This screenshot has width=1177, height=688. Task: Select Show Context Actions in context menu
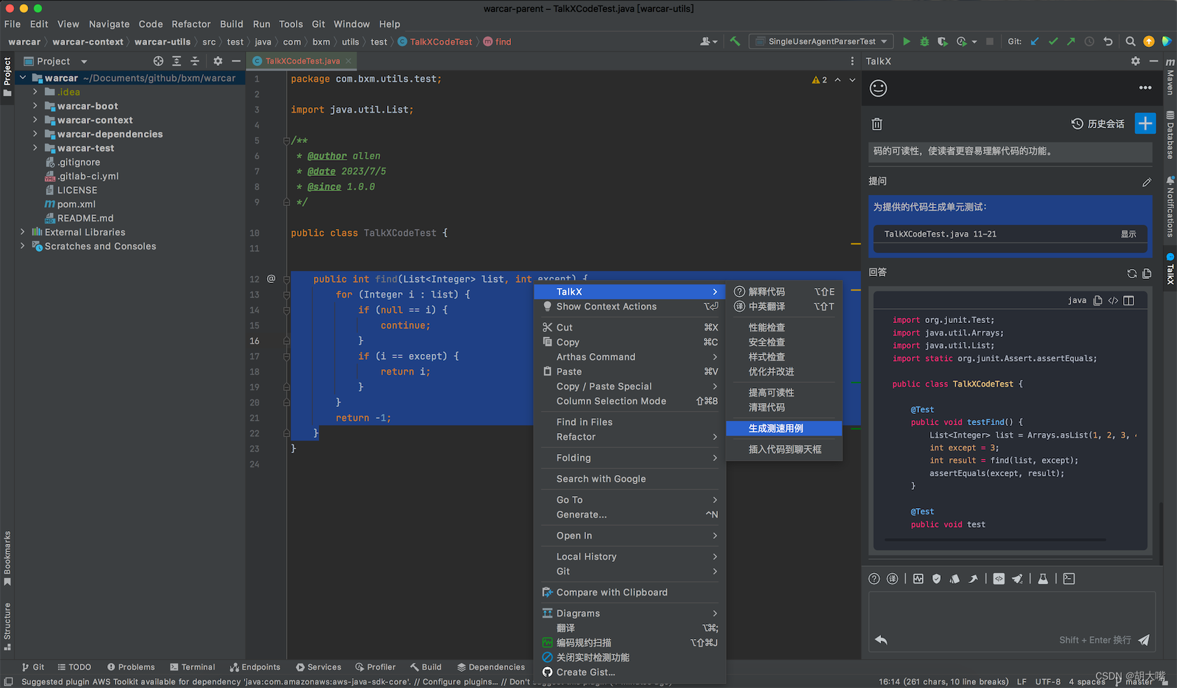[630, 306]
